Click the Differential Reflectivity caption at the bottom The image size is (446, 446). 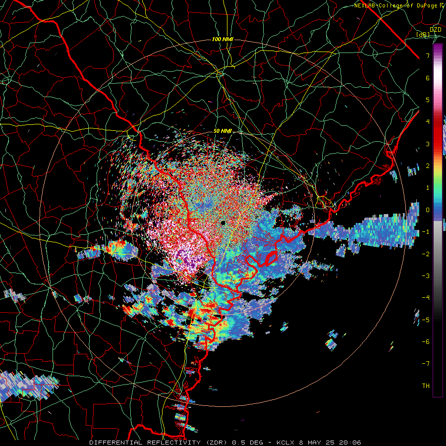point(225,443)
